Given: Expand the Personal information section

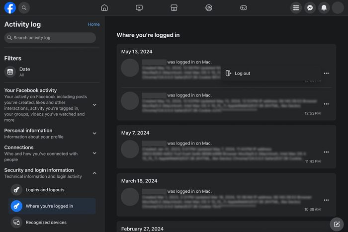Looking at the screenshot, I should tap(94, 133).
